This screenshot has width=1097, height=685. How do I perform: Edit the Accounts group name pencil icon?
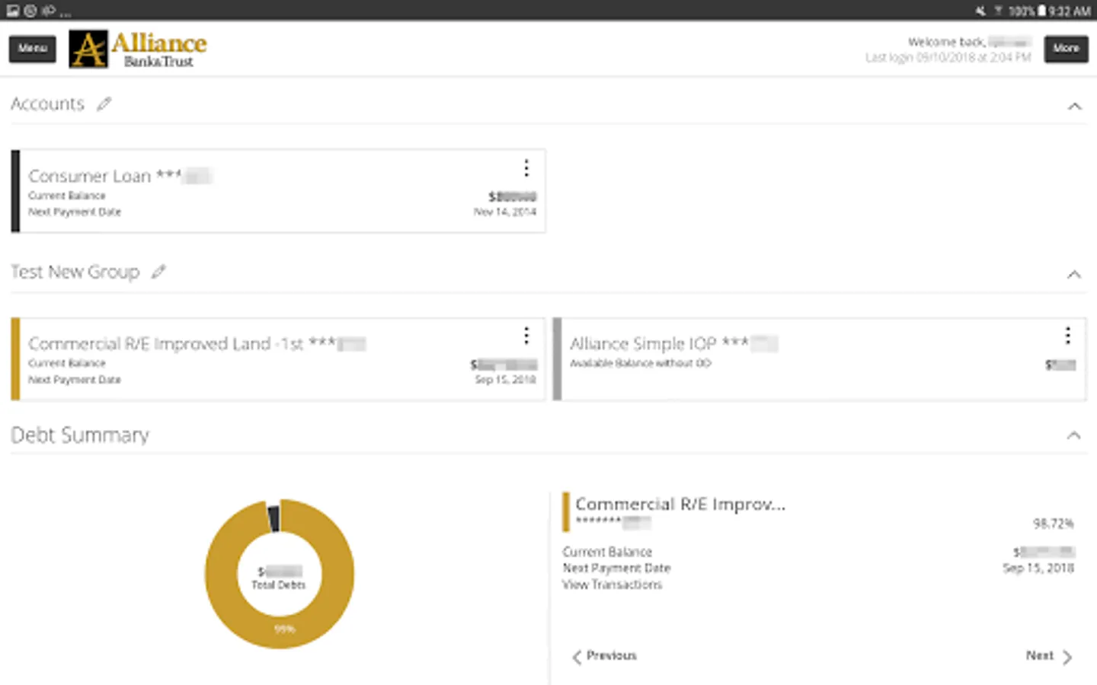pos(104,104)
